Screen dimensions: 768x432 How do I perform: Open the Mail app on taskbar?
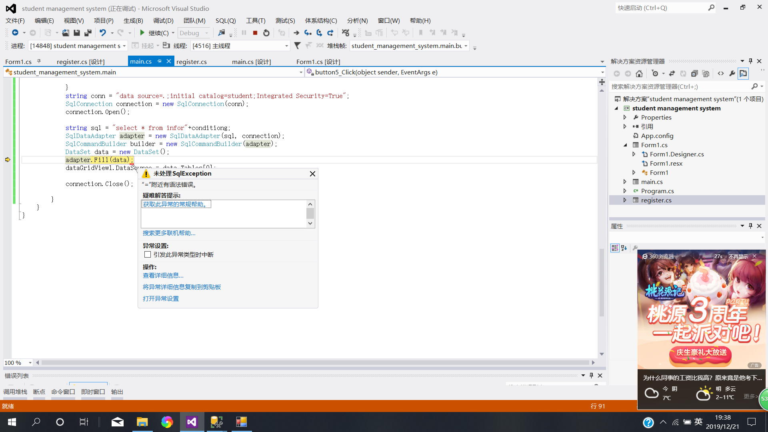[117, 422]
